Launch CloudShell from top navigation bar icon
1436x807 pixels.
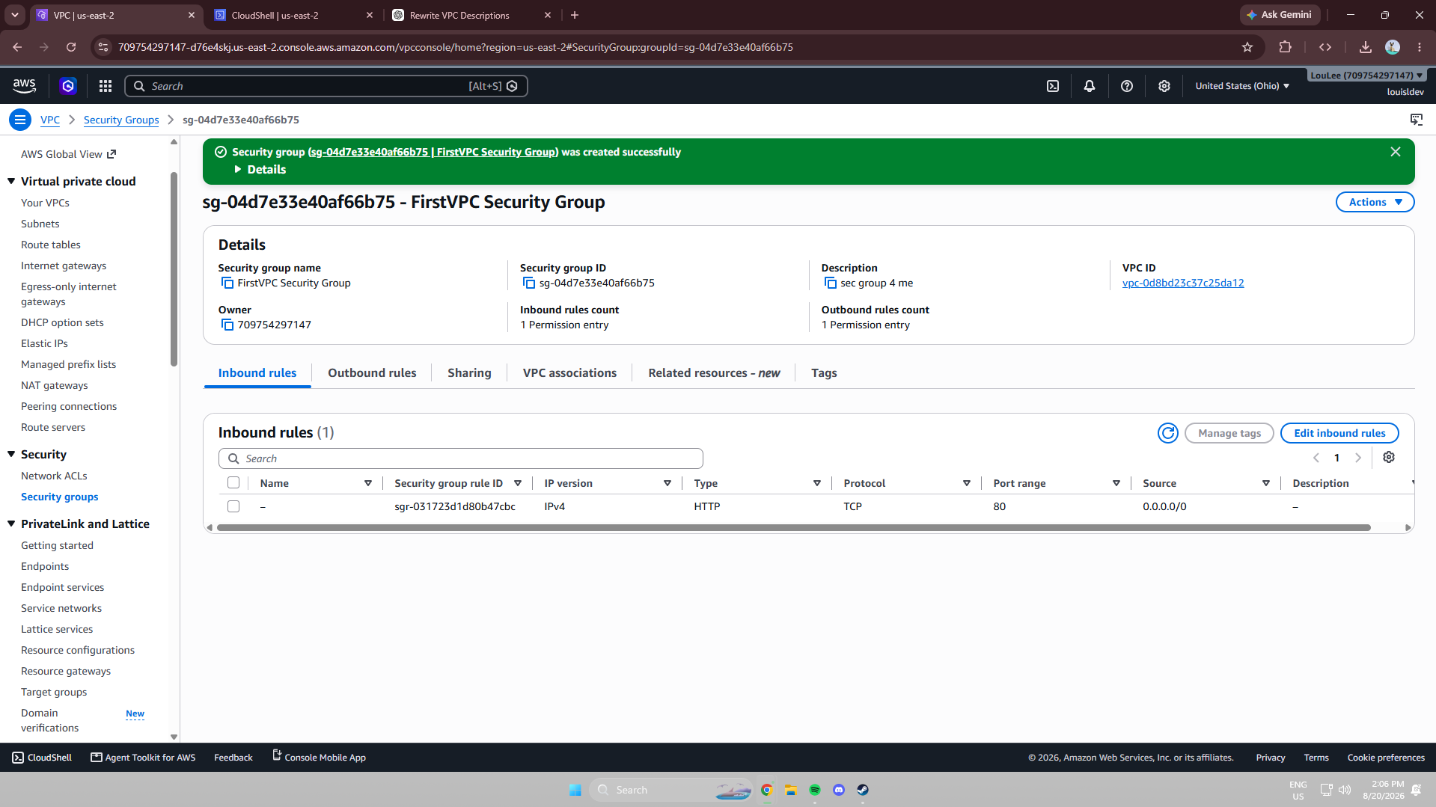click(1053, 86)
